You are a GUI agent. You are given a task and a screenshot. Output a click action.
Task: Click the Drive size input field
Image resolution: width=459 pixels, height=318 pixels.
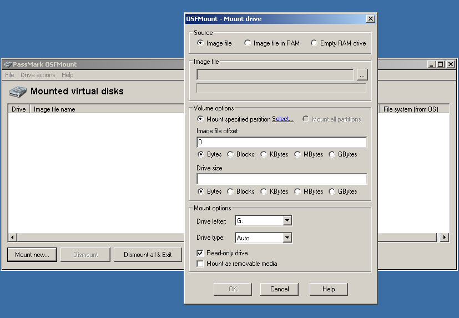tap(281, 179)
